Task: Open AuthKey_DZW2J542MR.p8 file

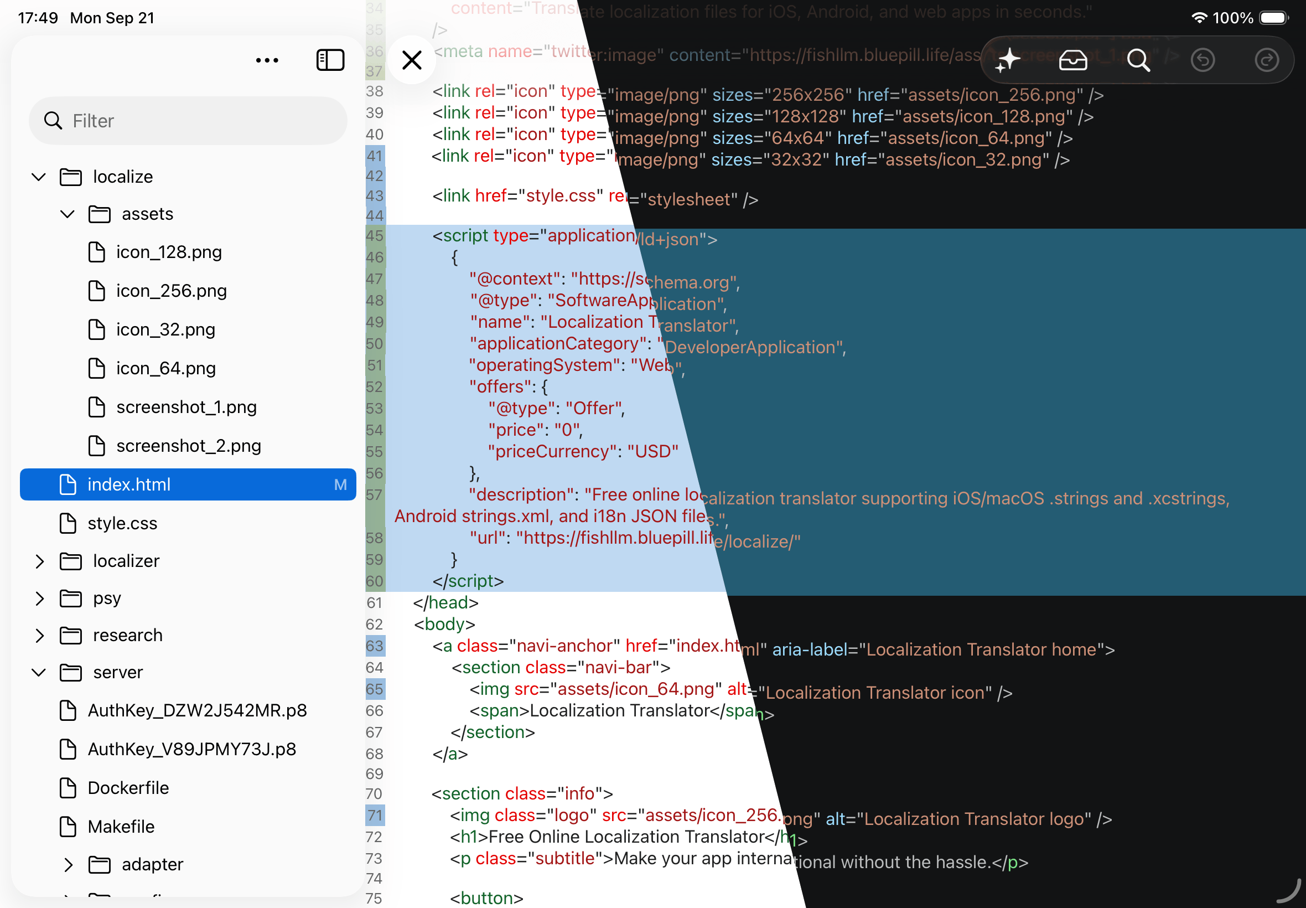Action: tap(183, 710)
